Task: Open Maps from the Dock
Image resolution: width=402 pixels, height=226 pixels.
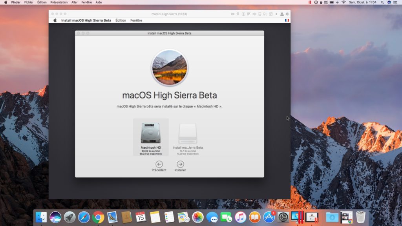Action: coord(184,217)
